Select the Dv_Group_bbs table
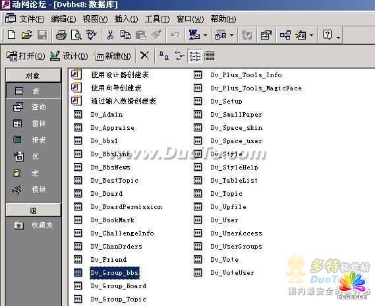375x306 pixels. point(114,273)
